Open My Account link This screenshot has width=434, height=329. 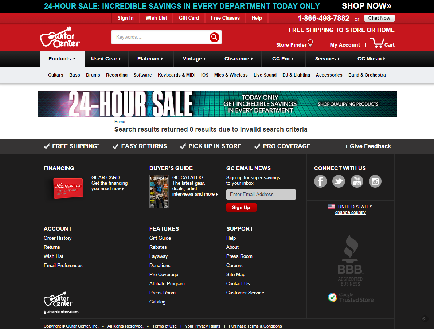[x=345, y=45]
